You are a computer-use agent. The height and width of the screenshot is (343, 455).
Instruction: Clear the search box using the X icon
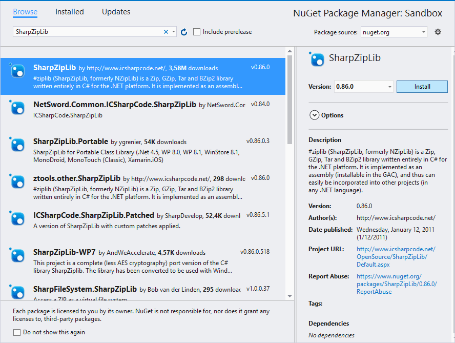[166, 31]
